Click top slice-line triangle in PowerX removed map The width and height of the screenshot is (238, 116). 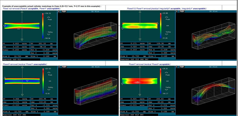22,67
